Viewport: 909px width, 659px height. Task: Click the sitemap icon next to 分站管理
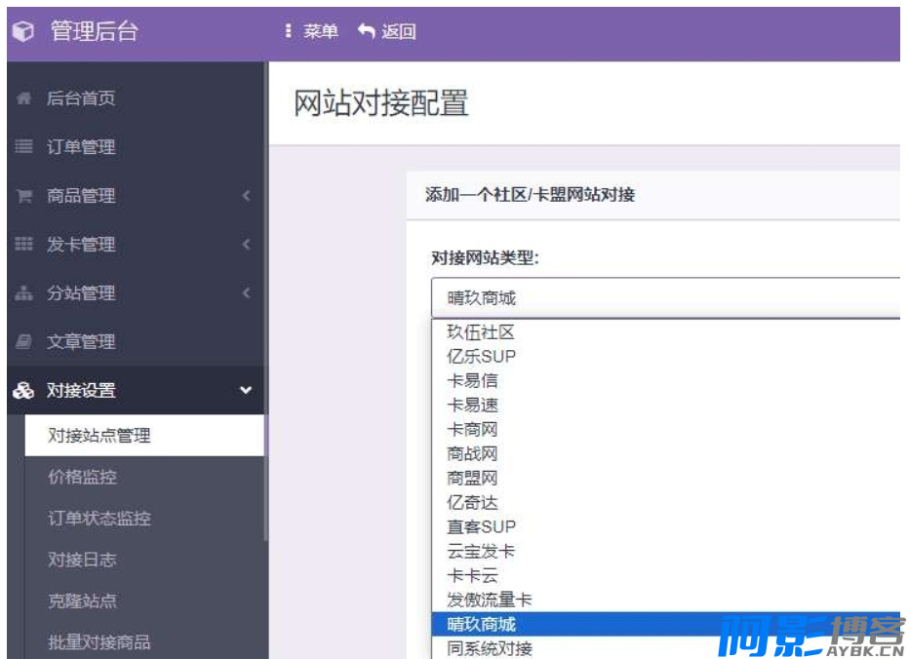coord(23,292)
